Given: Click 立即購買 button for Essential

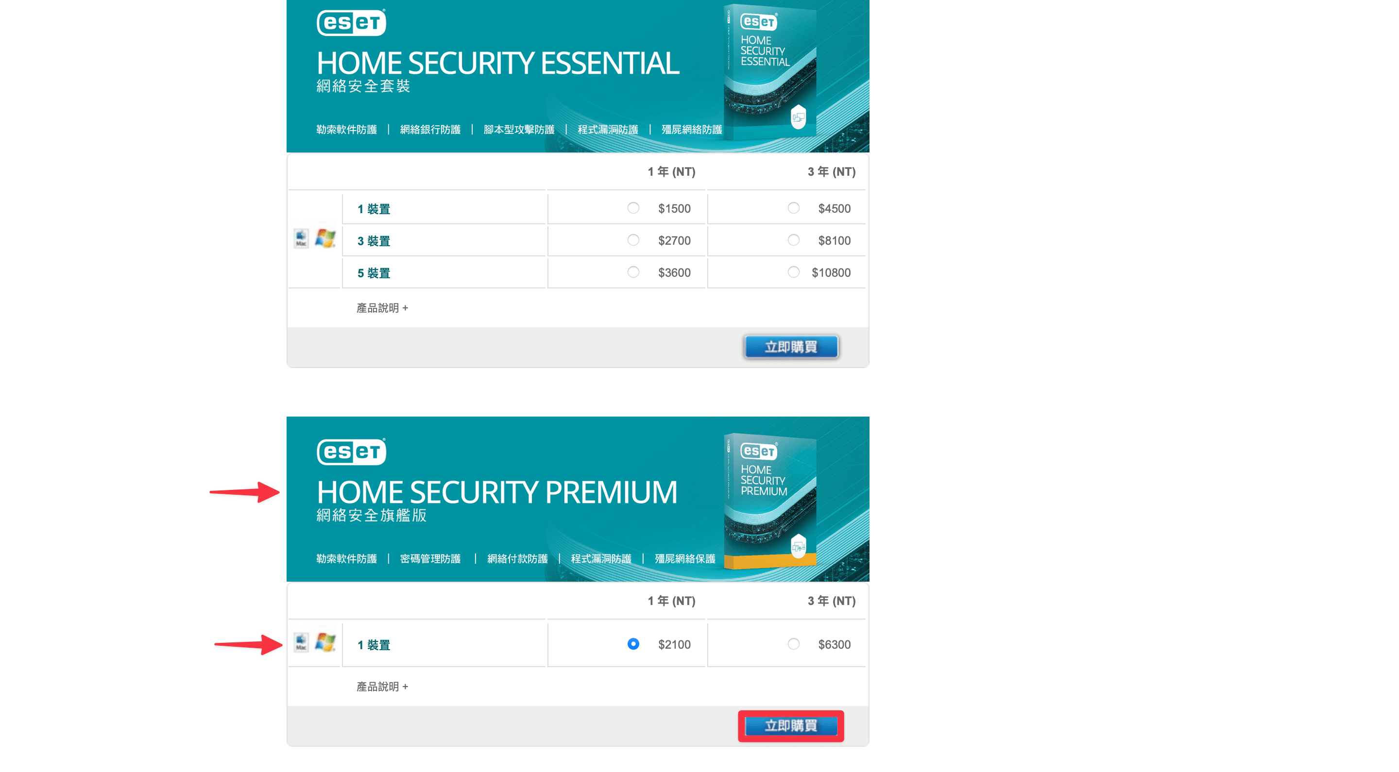Looking at the screenshot, I should tap(791, 347).
